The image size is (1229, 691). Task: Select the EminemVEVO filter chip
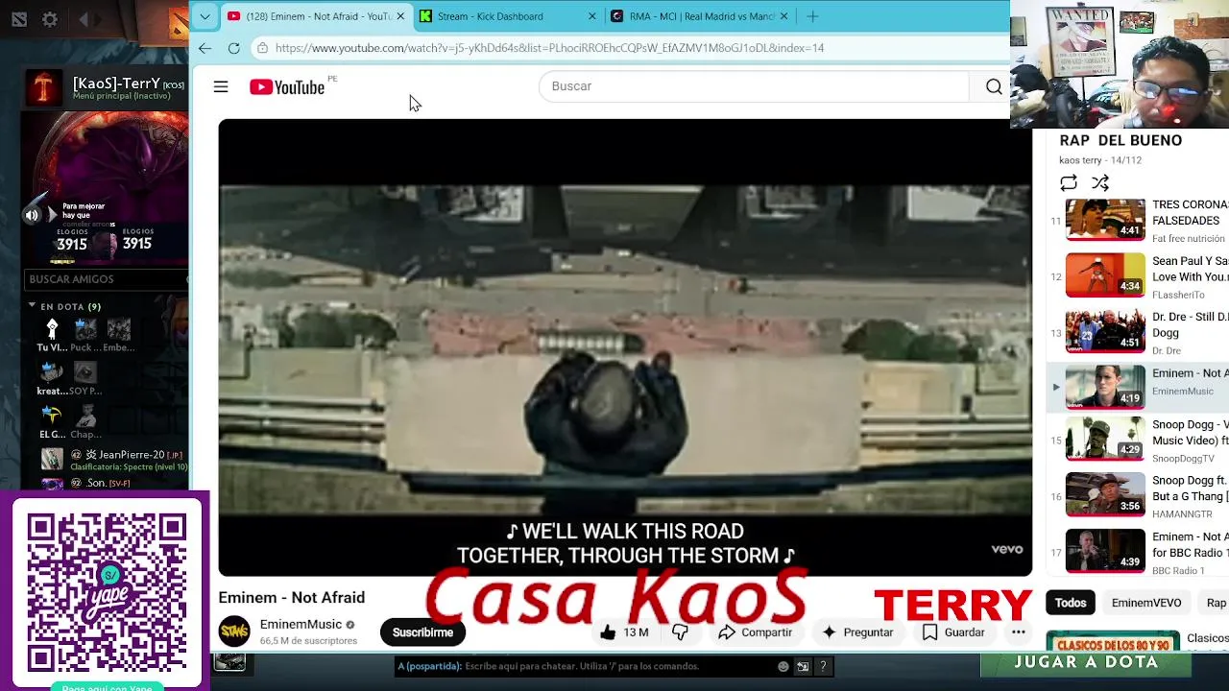pos(1146,603)
